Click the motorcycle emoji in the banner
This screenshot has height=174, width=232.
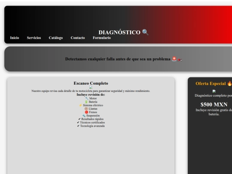[180, 60]
